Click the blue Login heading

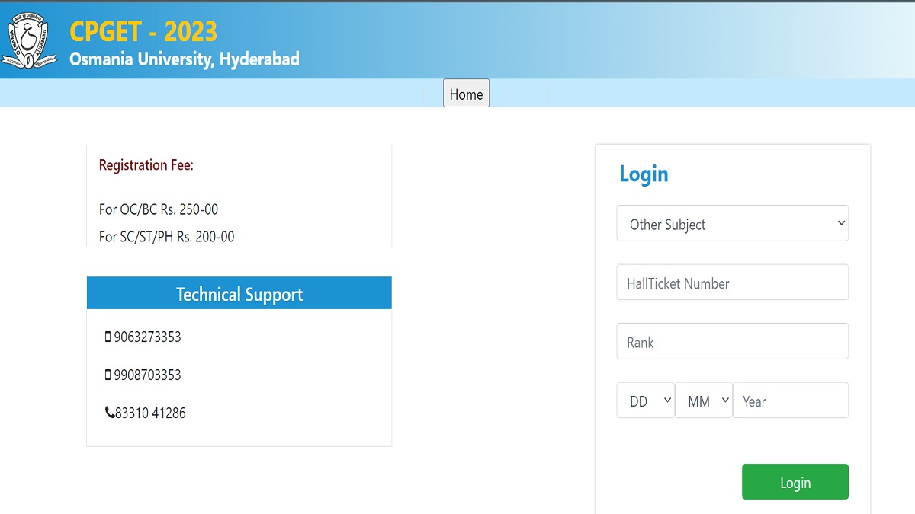[x=645, y=174]
